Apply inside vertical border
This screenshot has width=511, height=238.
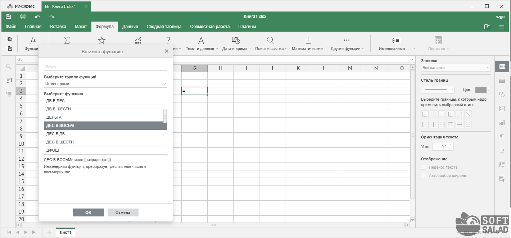(434, 125)
